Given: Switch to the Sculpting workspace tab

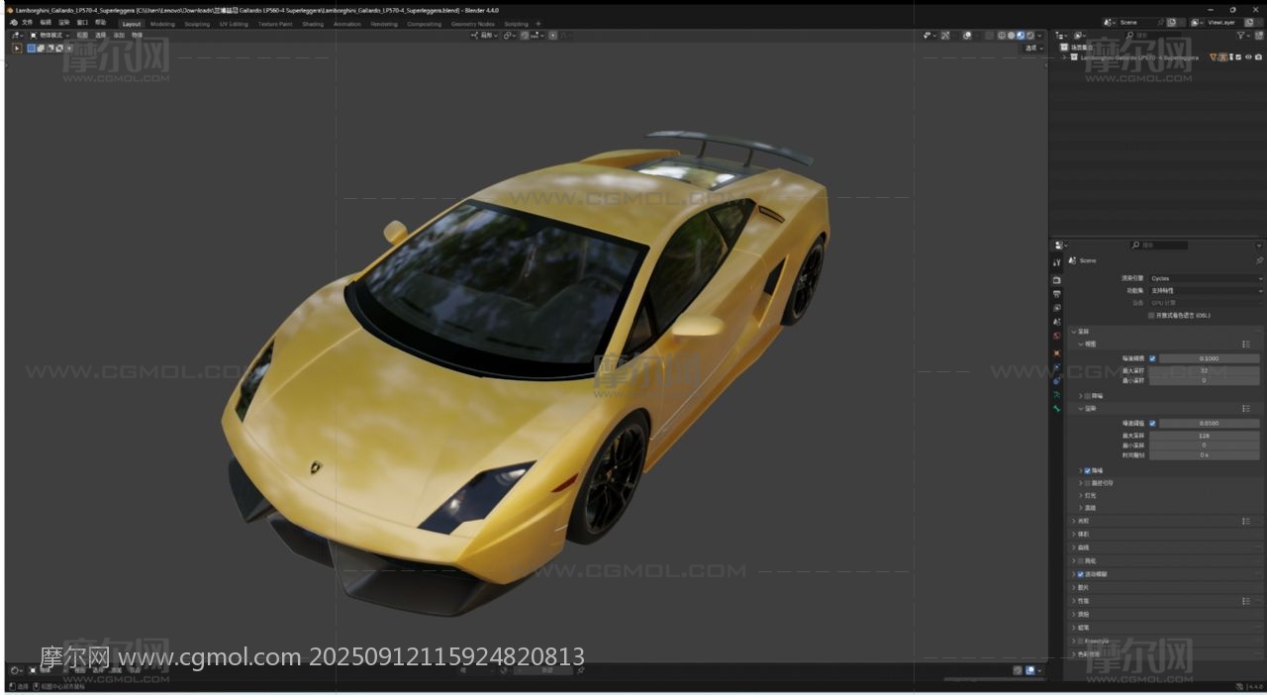Looking at the screenshot, I should [197, 24].
